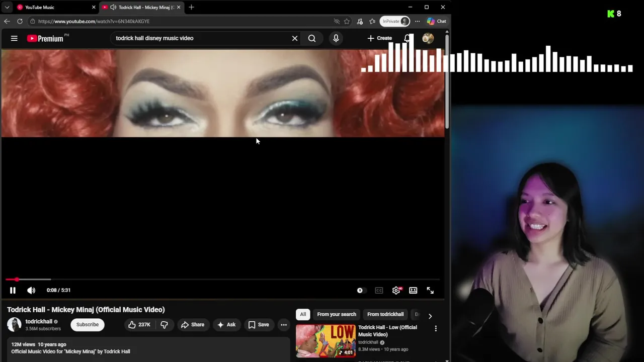This screenshot has width=644, height=362.
Task: Pause the video playback
Action: click(x=13, y=290)
